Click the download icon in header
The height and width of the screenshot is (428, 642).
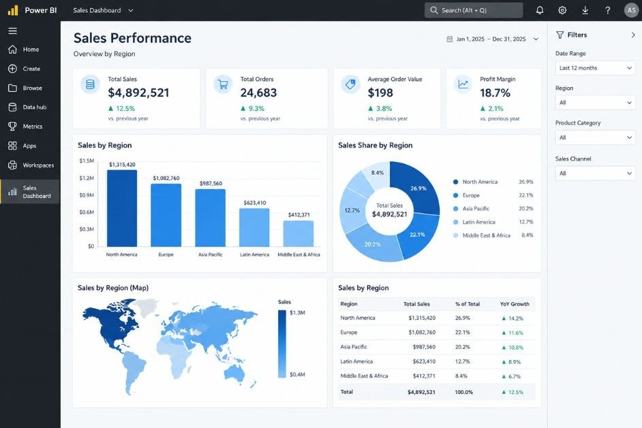click(585, 10)
